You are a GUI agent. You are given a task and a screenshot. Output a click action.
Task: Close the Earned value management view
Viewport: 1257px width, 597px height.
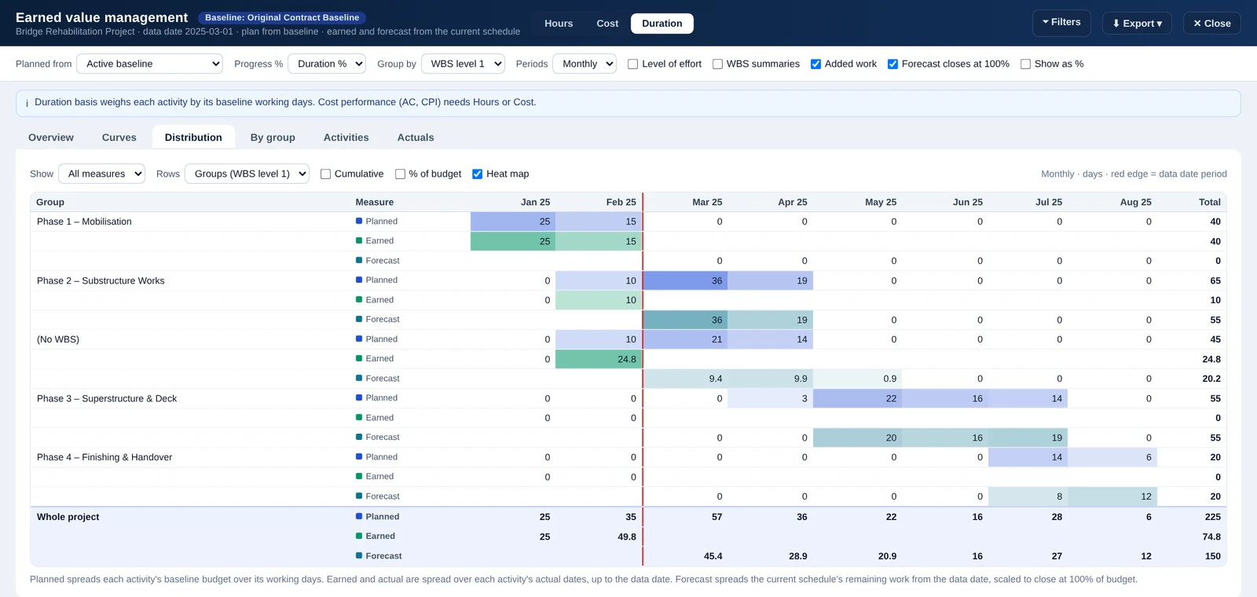[1212, 24]
